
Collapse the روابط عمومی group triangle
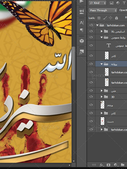[x=101, y=37]
